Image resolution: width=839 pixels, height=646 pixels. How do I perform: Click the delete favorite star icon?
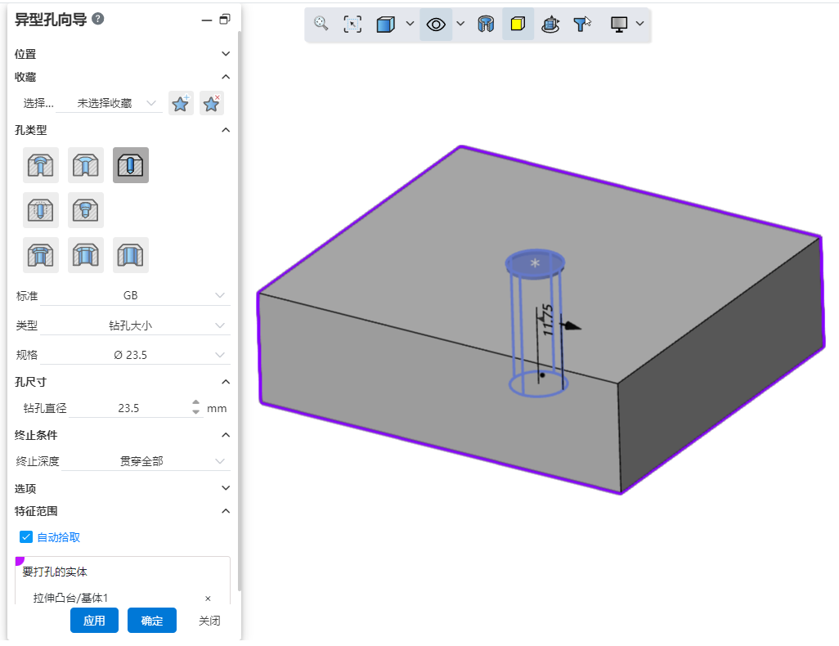pos(212,104)
